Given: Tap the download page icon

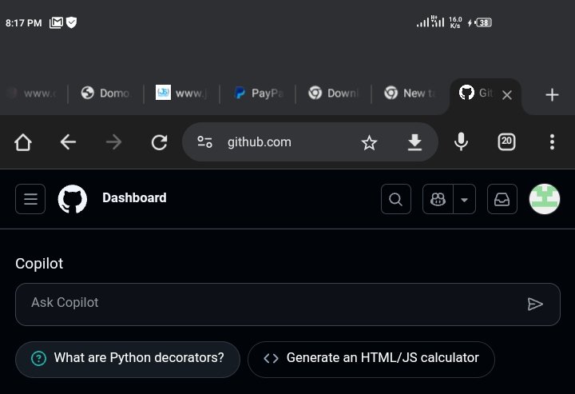Looking at the screenshot, I should click(414, 142).
